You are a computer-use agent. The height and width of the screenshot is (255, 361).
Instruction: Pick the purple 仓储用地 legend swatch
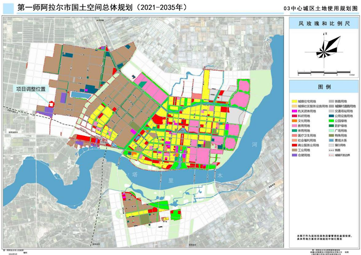click(295, 155)
